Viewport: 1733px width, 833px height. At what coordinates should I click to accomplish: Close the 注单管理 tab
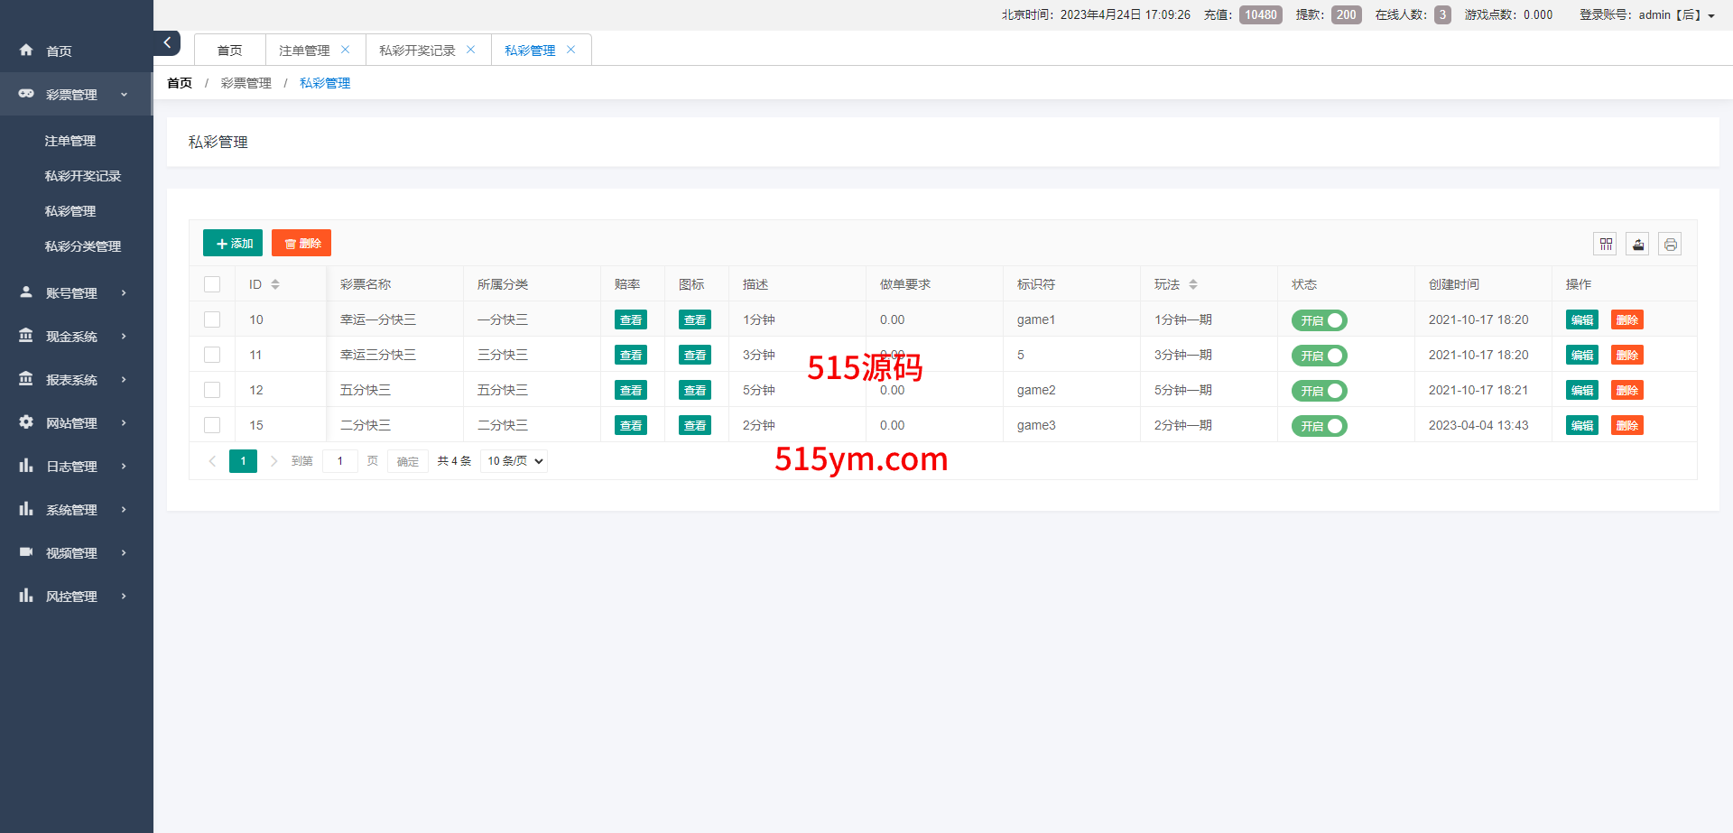click(345, 50)
